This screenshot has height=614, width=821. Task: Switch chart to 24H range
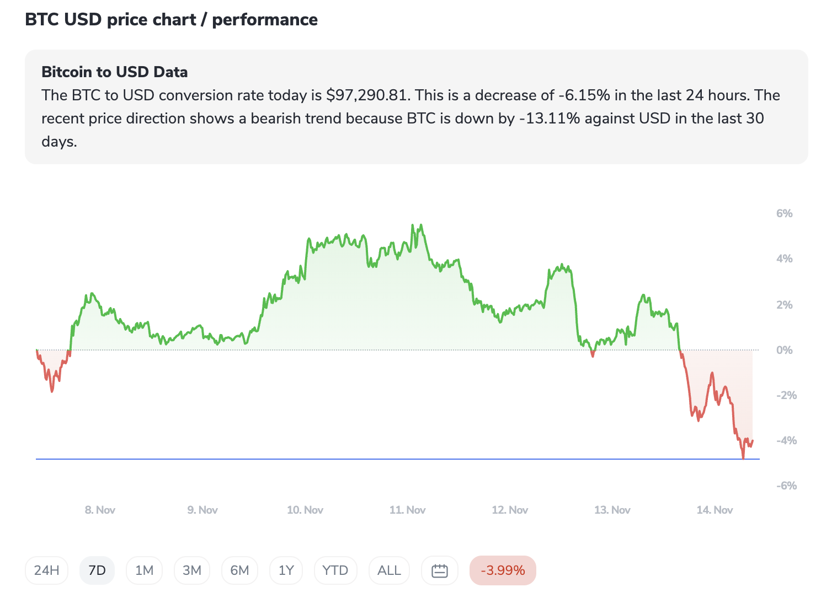click(46, 570)
